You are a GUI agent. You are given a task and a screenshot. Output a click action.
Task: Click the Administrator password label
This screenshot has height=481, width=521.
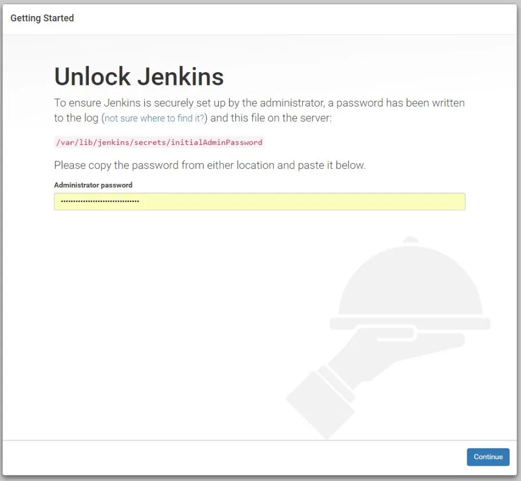pos(93,185)
